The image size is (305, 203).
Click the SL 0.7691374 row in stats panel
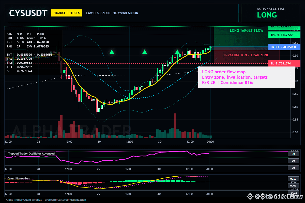tap(19, 71)
